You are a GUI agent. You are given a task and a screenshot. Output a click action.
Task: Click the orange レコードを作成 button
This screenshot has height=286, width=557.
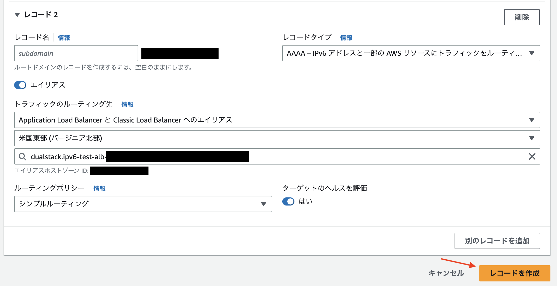coord(515,273)
